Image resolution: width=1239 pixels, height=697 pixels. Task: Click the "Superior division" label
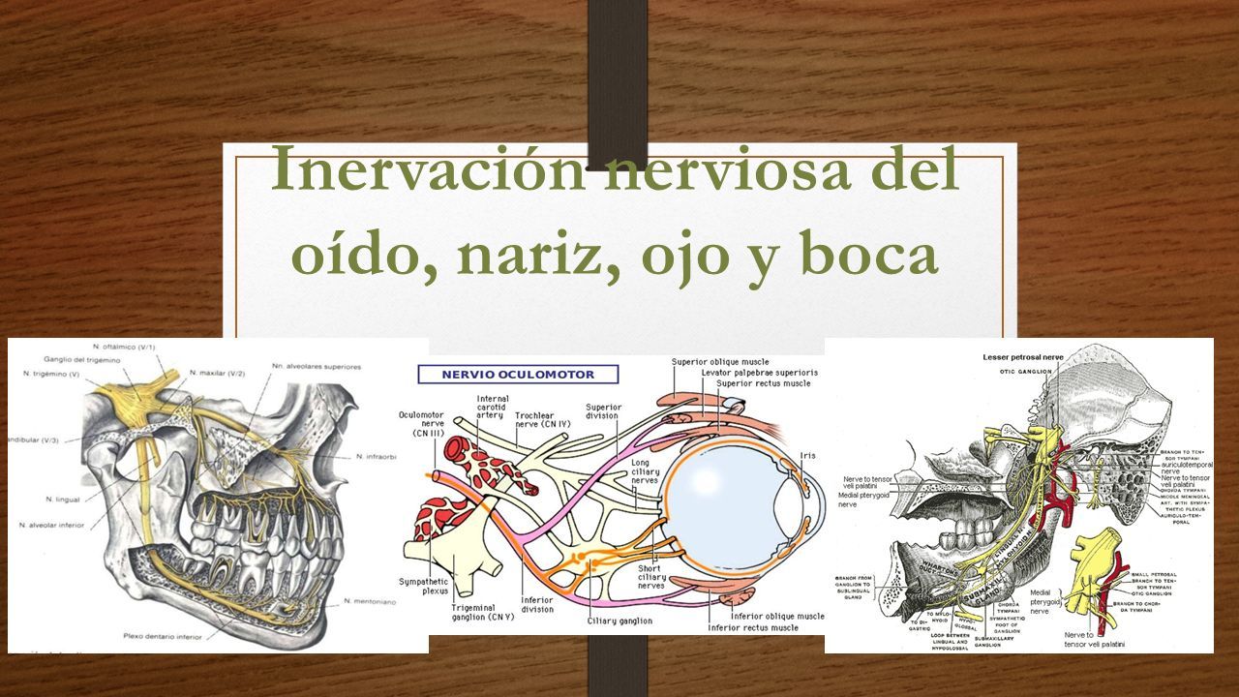[x=603, y=413]
